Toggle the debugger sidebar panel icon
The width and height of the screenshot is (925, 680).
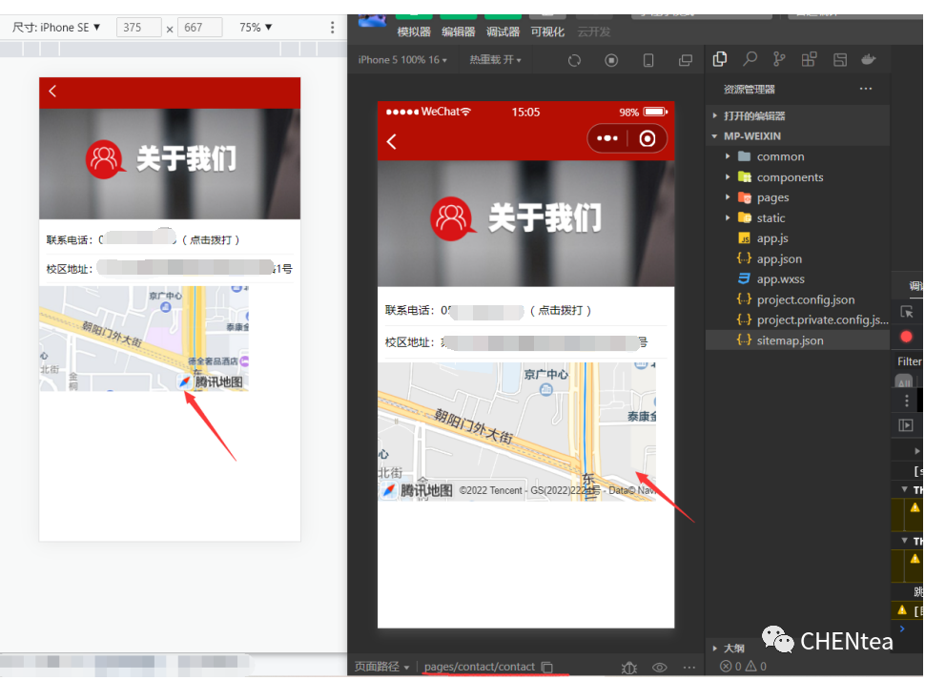click(x=906, y=425)
